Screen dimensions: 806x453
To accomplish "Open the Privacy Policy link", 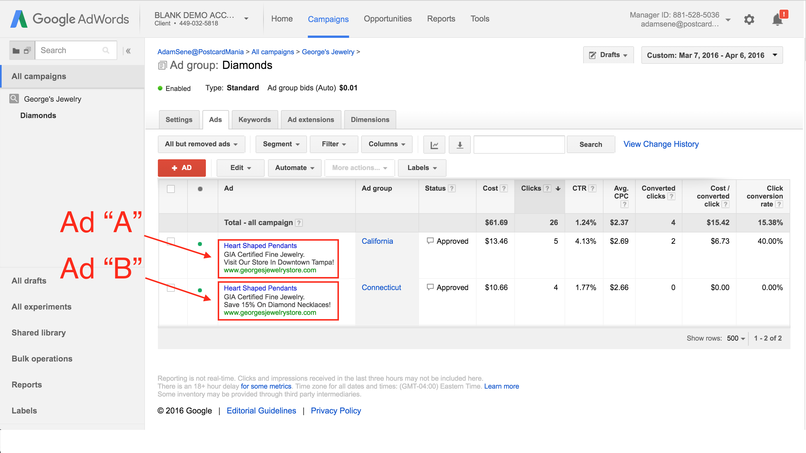I will click(336, 411).
